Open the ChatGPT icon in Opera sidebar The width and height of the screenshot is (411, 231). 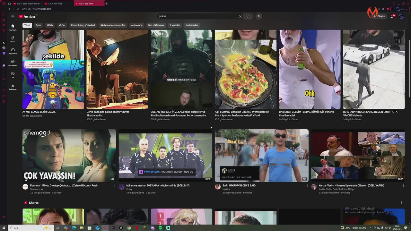[x=4, y=48]
